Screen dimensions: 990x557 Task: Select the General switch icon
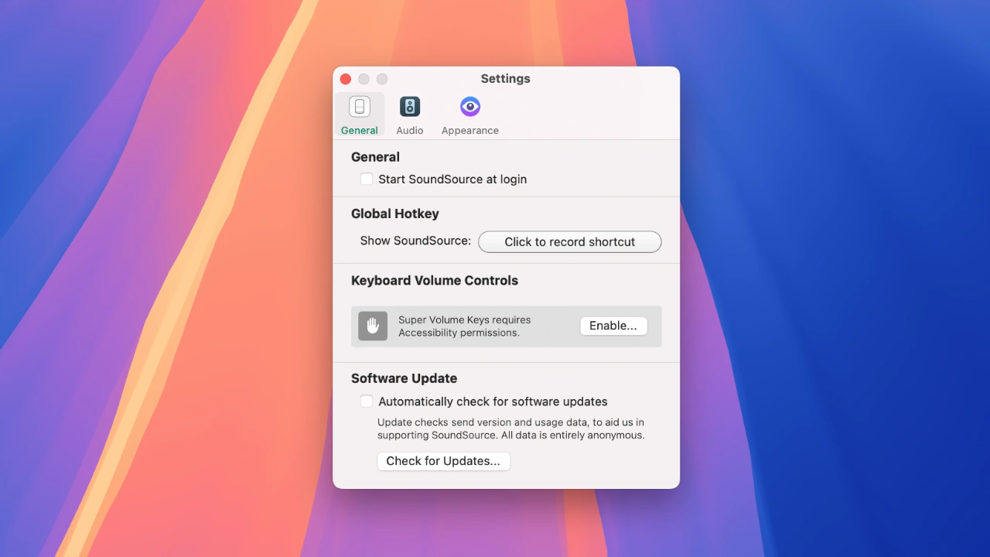point(360,107)
